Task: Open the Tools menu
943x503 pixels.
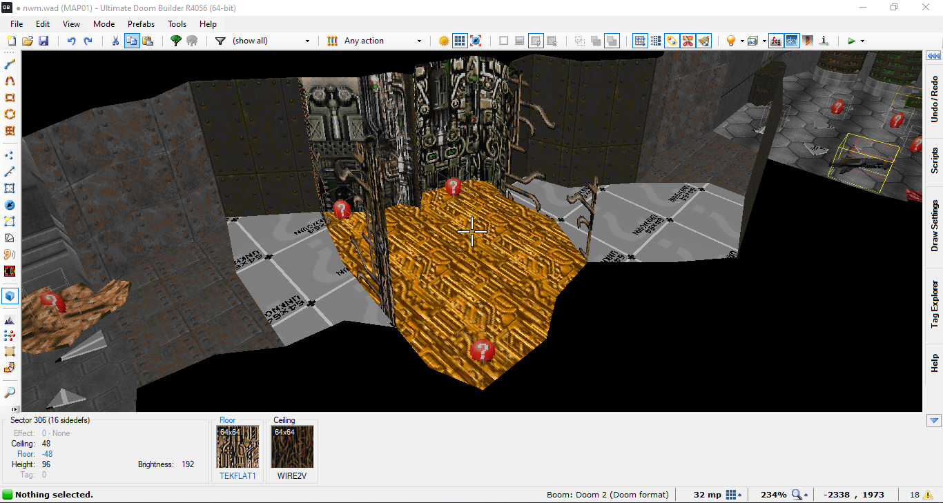Action: (x=177, y=23)
